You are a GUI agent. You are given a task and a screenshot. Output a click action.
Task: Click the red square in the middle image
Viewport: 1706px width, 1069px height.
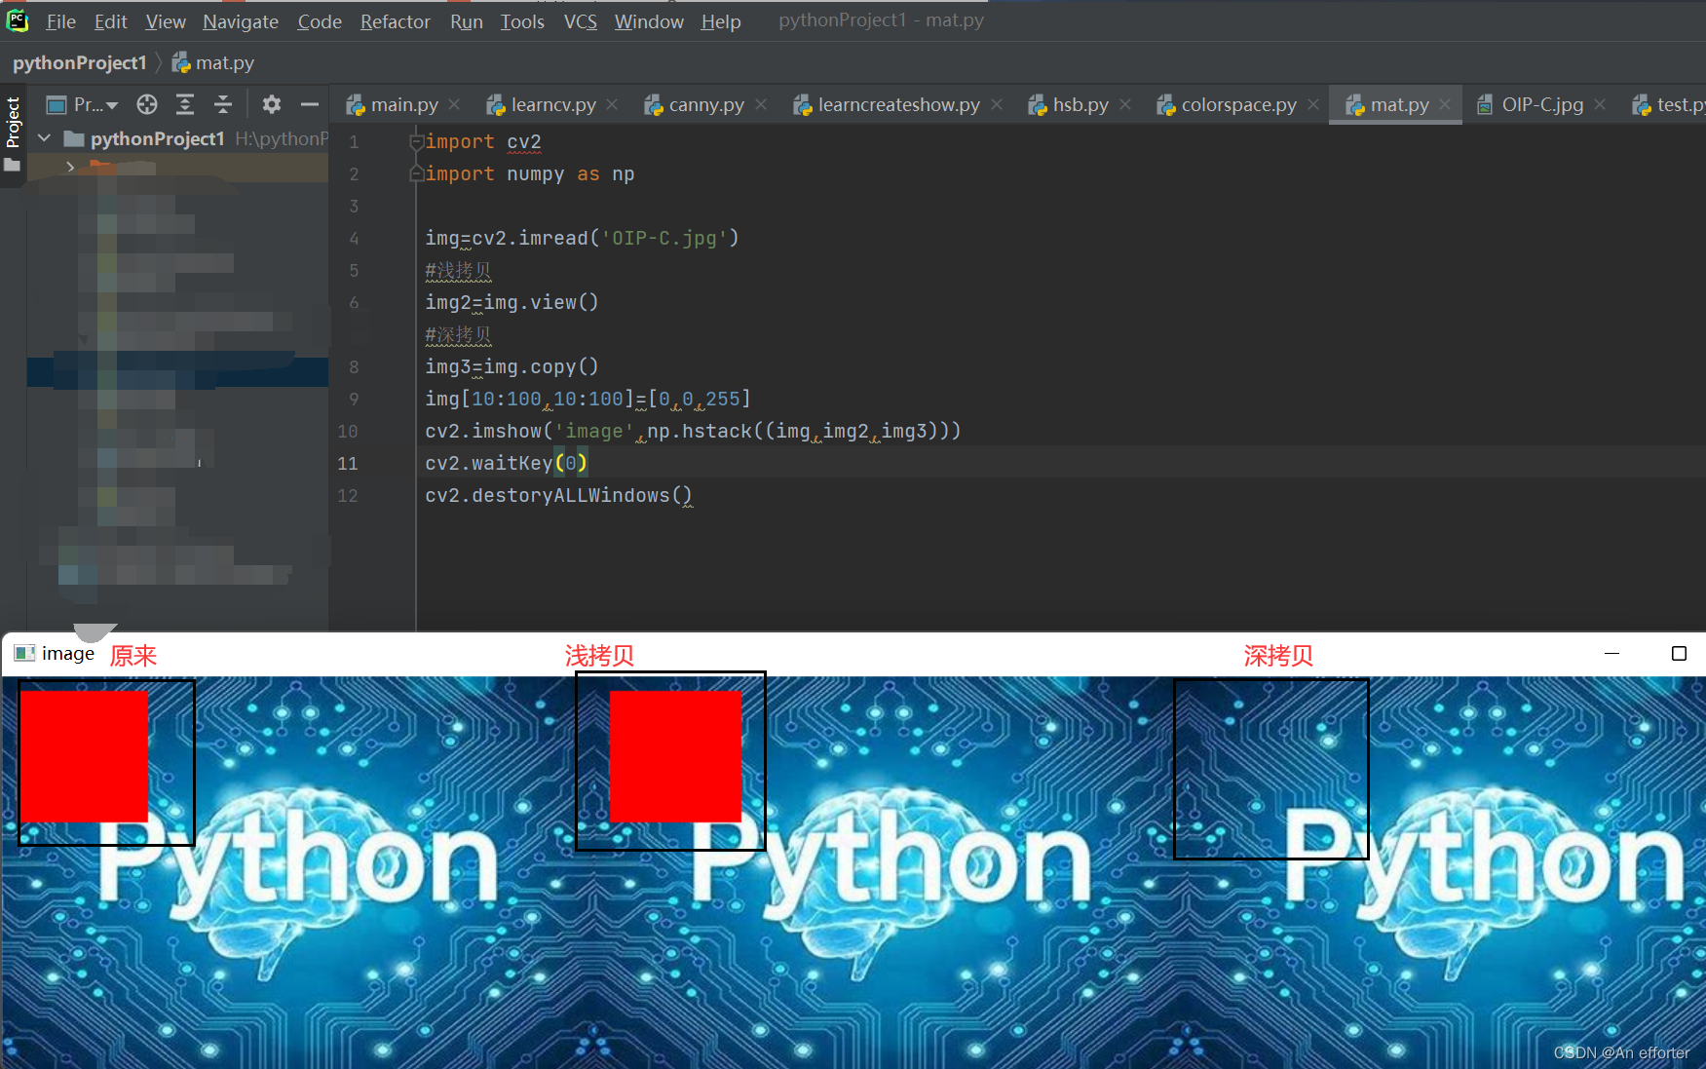pos(675,756)
